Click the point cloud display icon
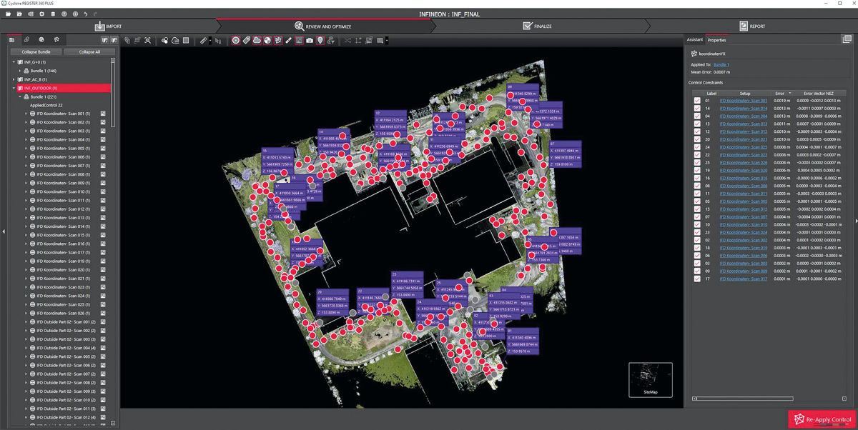The width and height of the screenshot is (858, 430). 175,41
